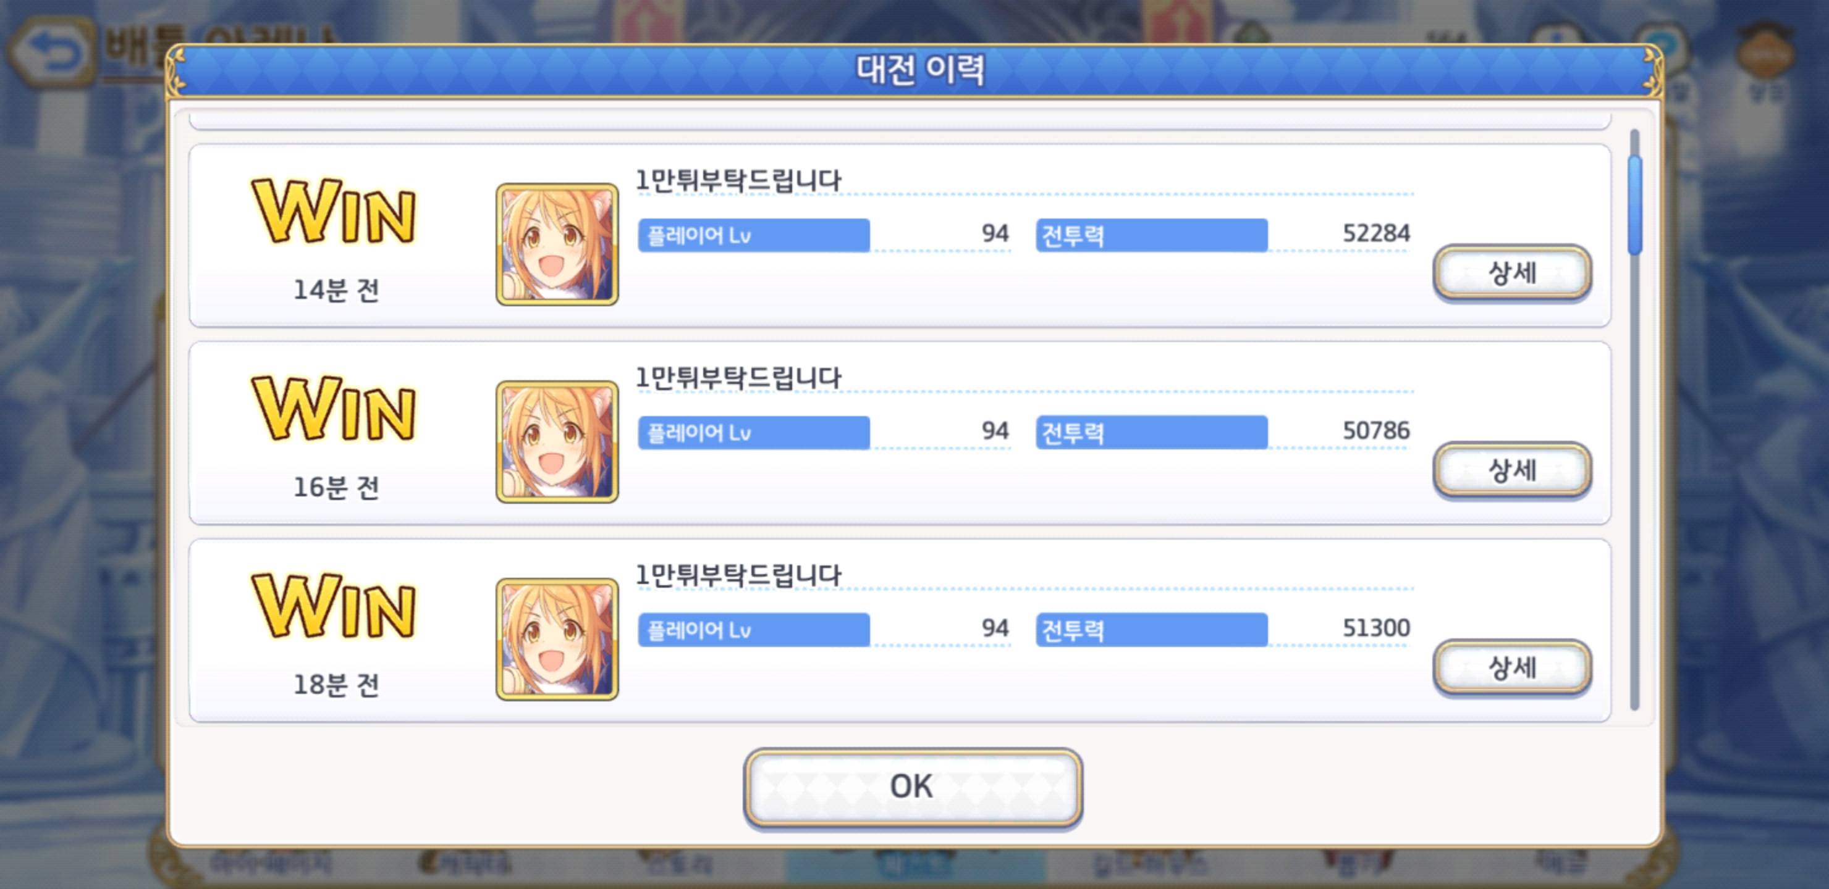Image resolution: width=1829 pixels, height=889 pixels.
Task: Click the blue scrollbar thumb
Action: [x=1635, y=204]
